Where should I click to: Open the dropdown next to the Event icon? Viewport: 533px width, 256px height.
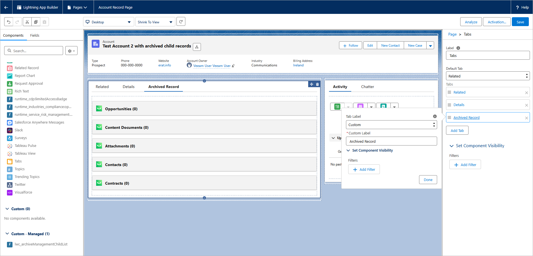[371, 107]
